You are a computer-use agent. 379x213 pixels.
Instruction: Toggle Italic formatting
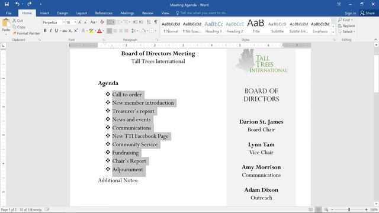coord(51,31)
